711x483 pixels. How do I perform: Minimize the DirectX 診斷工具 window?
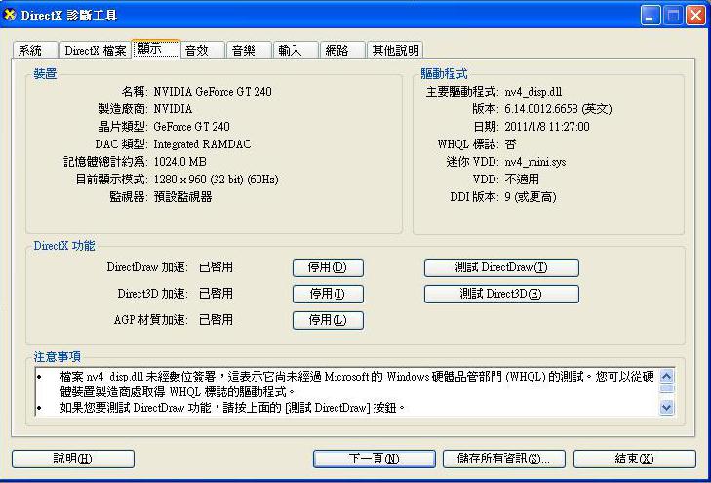coord(651,16)
